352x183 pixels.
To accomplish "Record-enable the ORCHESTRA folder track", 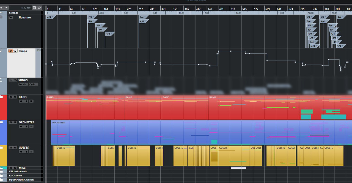I will click(21, 126).
